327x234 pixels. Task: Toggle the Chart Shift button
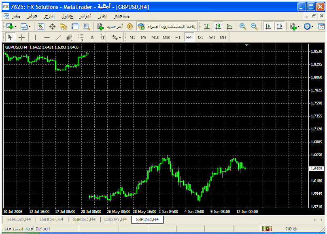point(279,26)
